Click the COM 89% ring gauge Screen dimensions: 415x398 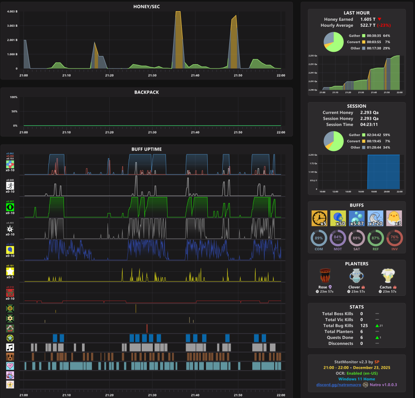[x=319, y=238]
